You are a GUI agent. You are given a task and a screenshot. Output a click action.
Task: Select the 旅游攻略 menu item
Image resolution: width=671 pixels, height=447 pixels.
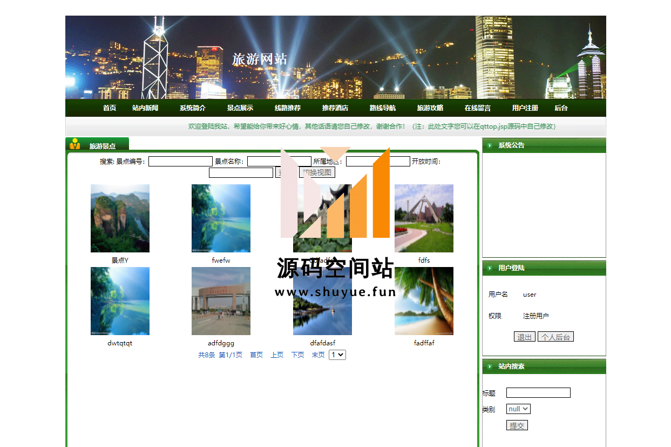pyautogui.click(x=430, y=108)
